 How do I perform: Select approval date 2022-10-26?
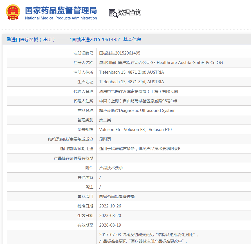(x=110, y=206)
